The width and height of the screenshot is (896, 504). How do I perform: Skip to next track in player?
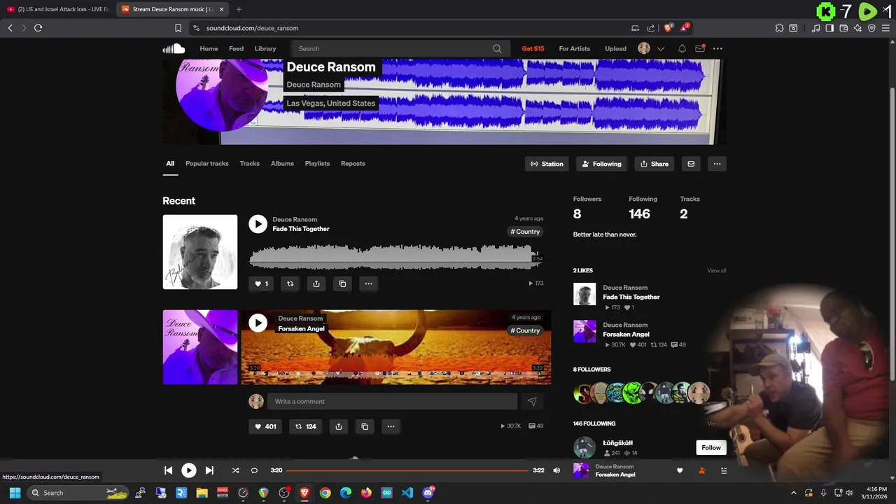209,470
